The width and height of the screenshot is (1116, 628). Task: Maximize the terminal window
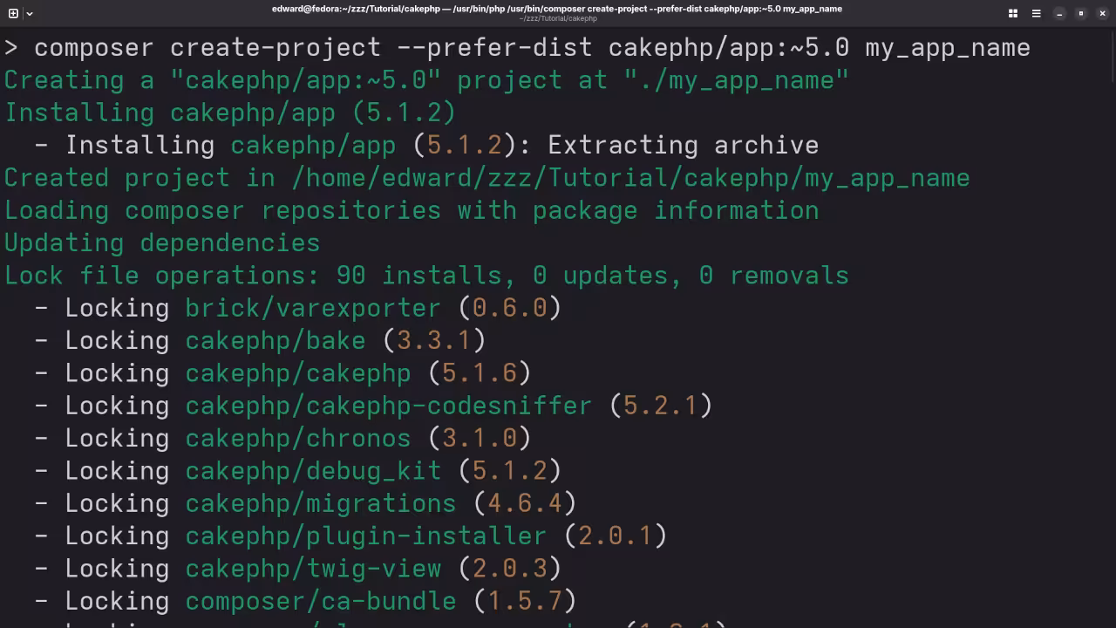click(1081, 13)
